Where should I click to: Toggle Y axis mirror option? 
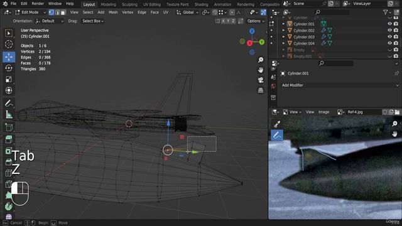click(228, 21)
